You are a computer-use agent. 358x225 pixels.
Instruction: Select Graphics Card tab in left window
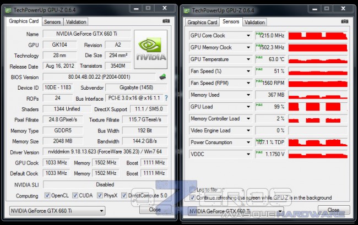pyautogui.click(x=24, y=21)
